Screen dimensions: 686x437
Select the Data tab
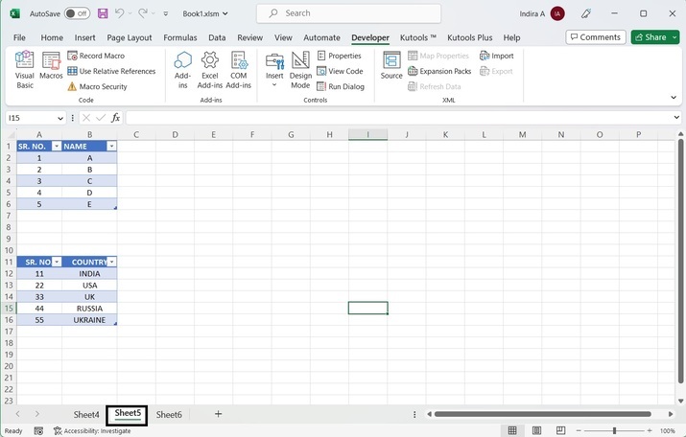pos(217,37)
